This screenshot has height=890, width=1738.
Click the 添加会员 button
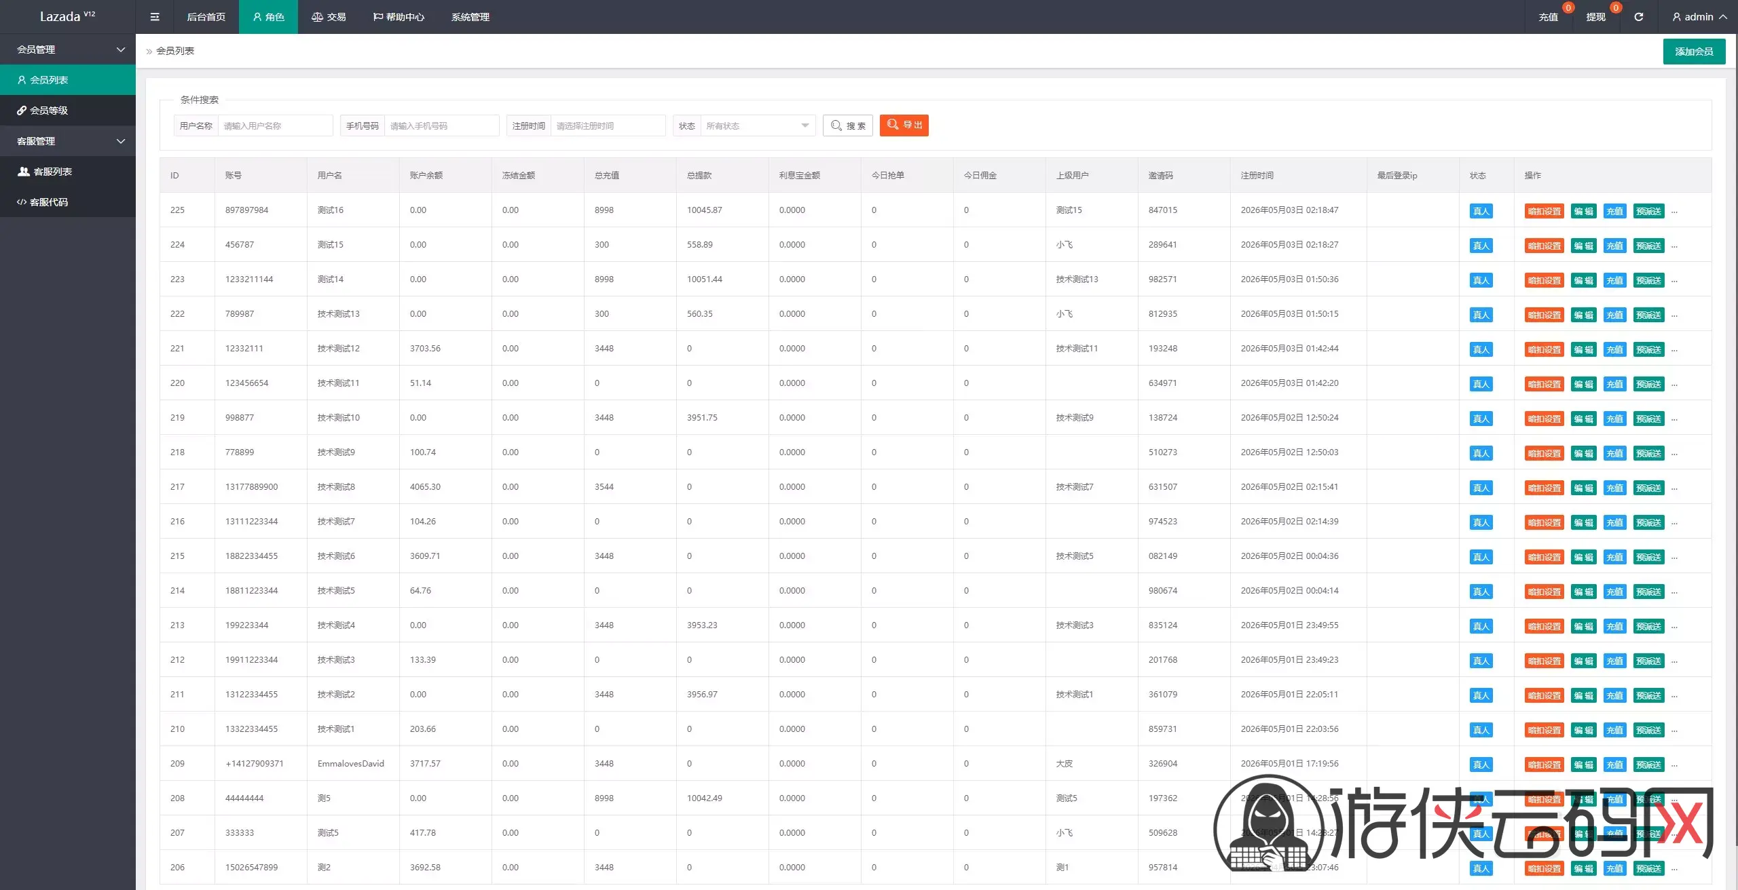(1694, 52)
